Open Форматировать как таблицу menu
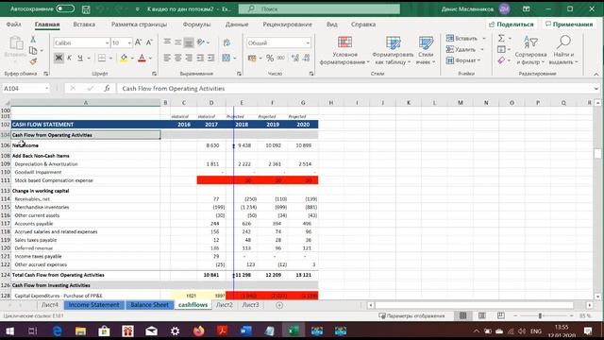 pos(393,50)
